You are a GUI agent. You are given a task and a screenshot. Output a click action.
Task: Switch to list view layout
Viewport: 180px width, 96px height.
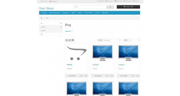pos(67,40)
